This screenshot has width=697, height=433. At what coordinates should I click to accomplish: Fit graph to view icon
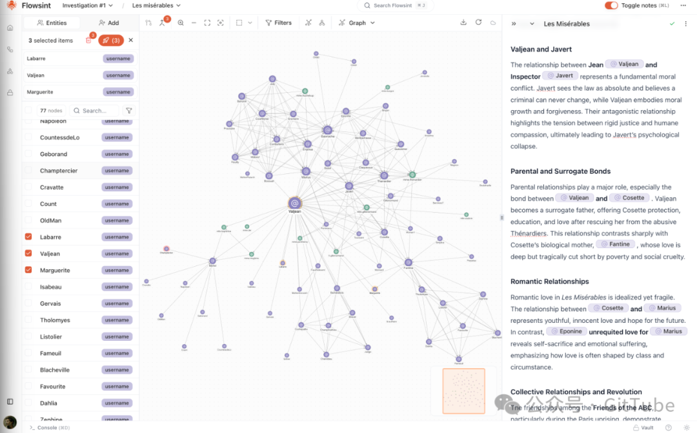click(x=207, y=23)
